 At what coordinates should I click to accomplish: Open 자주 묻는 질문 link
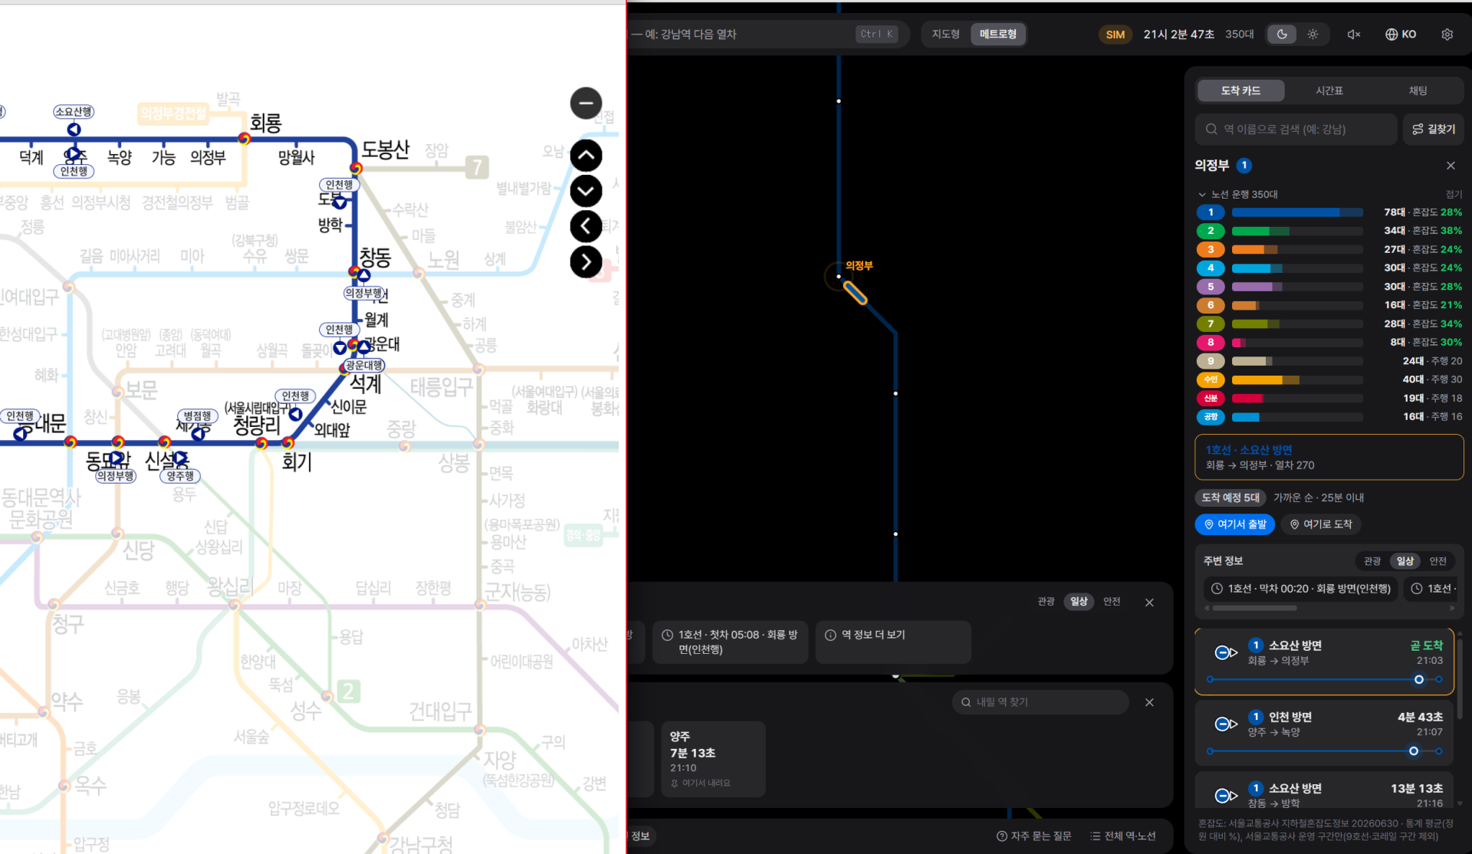pos(1033,836)
